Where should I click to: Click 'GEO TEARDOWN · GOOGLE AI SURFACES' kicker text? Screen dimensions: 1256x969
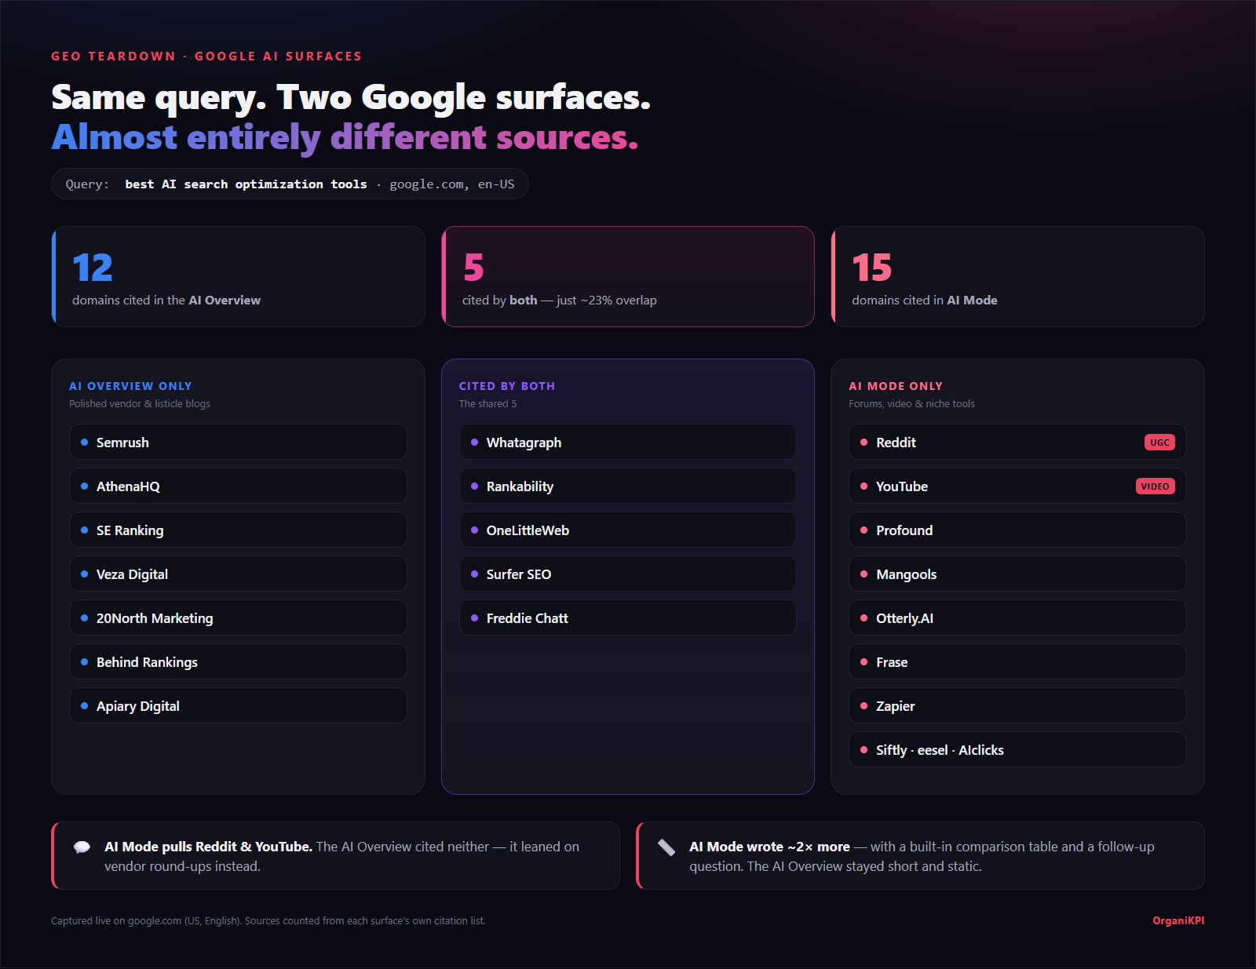(x=206, y=56)
